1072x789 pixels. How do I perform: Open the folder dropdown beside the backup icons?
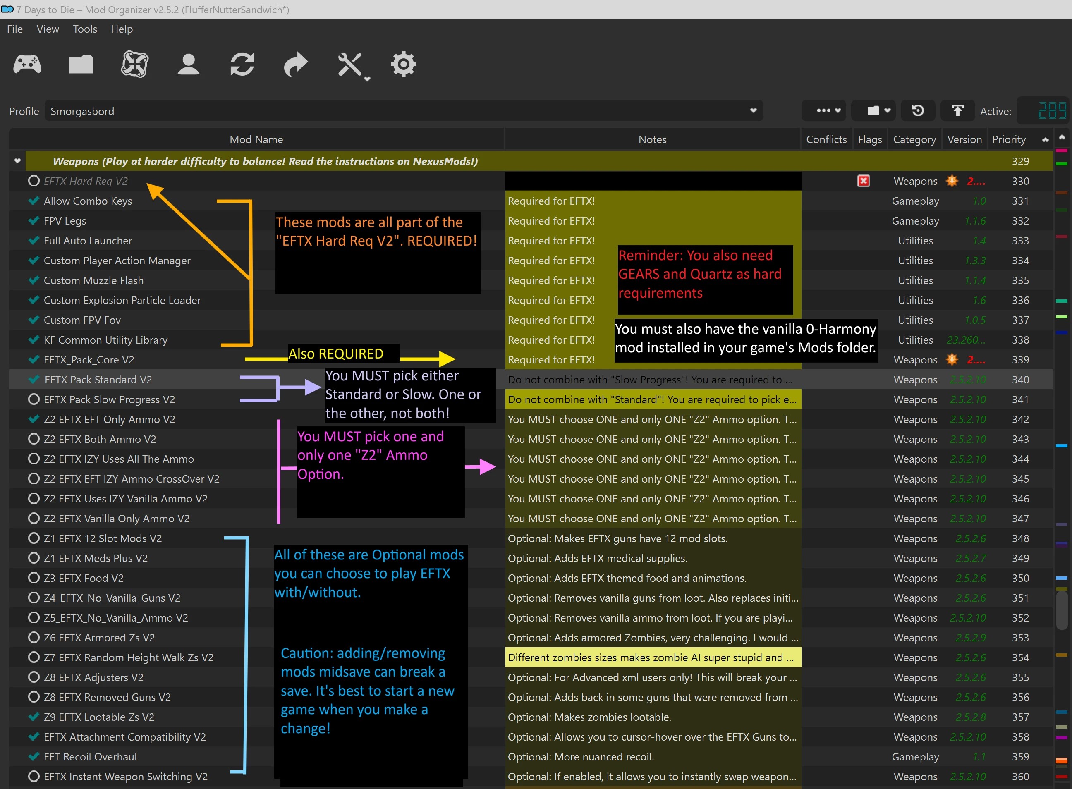pyautogui.click(x=874, y=111)
